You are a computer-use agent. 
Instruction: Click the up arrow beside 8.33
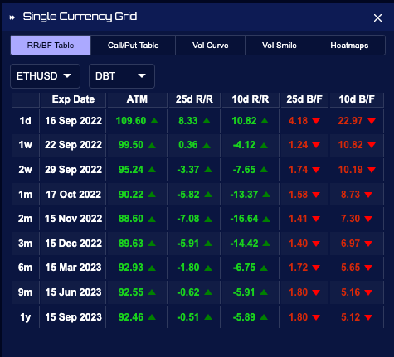[207, 121]
